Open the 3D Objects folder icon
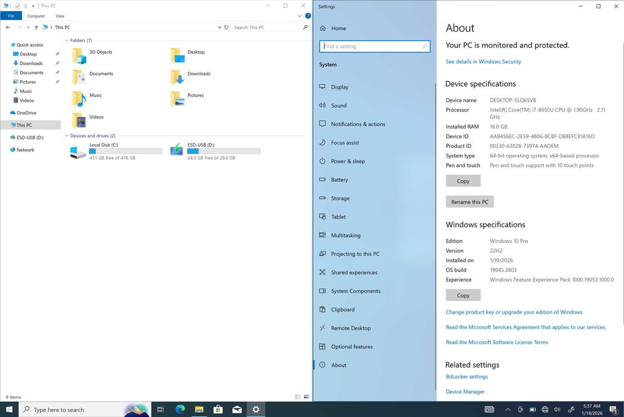 coord(79,56)
